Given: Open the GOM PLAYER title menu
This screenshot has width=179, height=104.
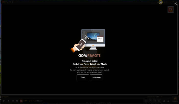Looking at the screenshot, I should tap(7, 2).
